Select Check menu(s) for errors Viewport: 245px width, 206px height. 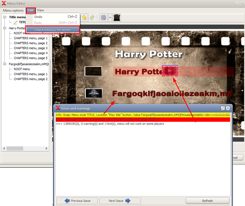(53, 30)
